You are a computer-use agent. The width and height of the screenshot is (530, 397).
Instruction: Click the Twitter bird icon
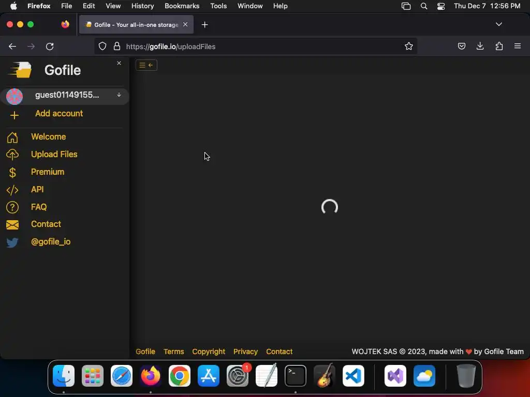[12, 242]
